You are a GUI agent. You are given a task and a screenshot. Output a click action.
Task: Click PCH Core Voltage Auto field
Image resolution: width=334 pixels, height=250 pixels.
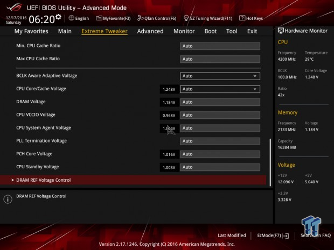click(x=220, y=154)
